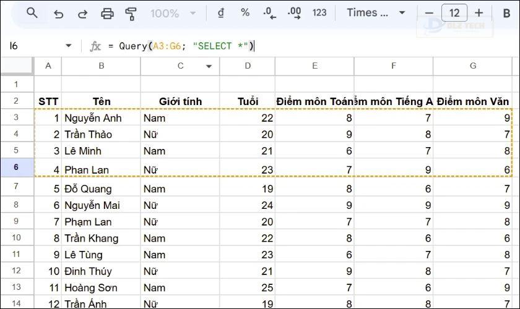Click the formula bar with Query formula
The height and width of the screenshot is (309, 520).
[312, 46]
